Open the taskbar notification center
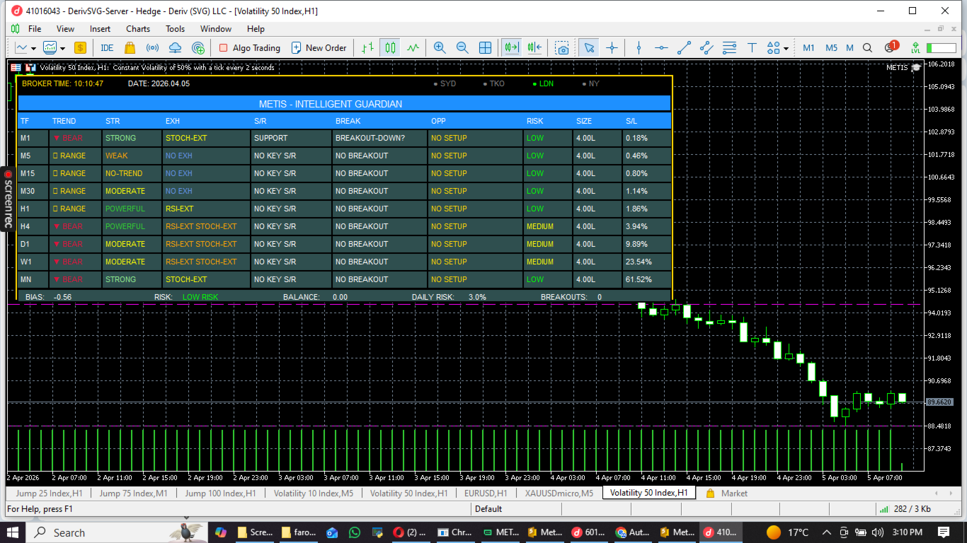 click(x=944, y=532)
